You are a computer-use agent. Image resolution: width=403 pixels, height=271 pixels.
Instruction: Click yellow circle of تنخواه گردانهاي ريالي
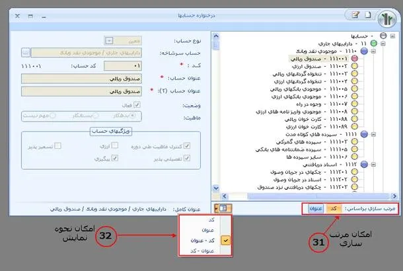pos(354,73)
